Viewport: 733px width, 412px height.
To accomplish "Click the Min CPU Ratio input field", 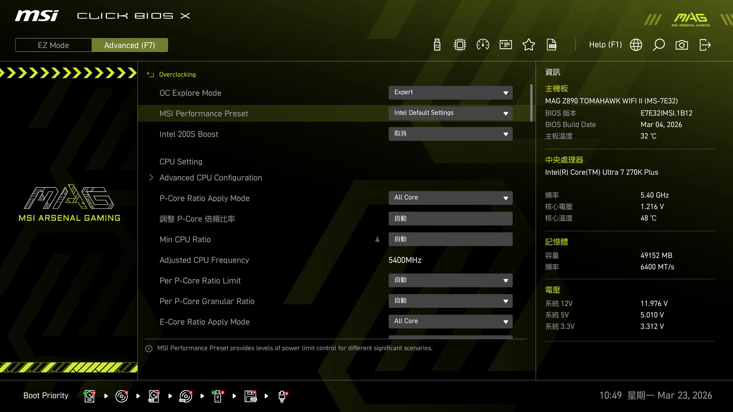I will [x=450, y=239].
